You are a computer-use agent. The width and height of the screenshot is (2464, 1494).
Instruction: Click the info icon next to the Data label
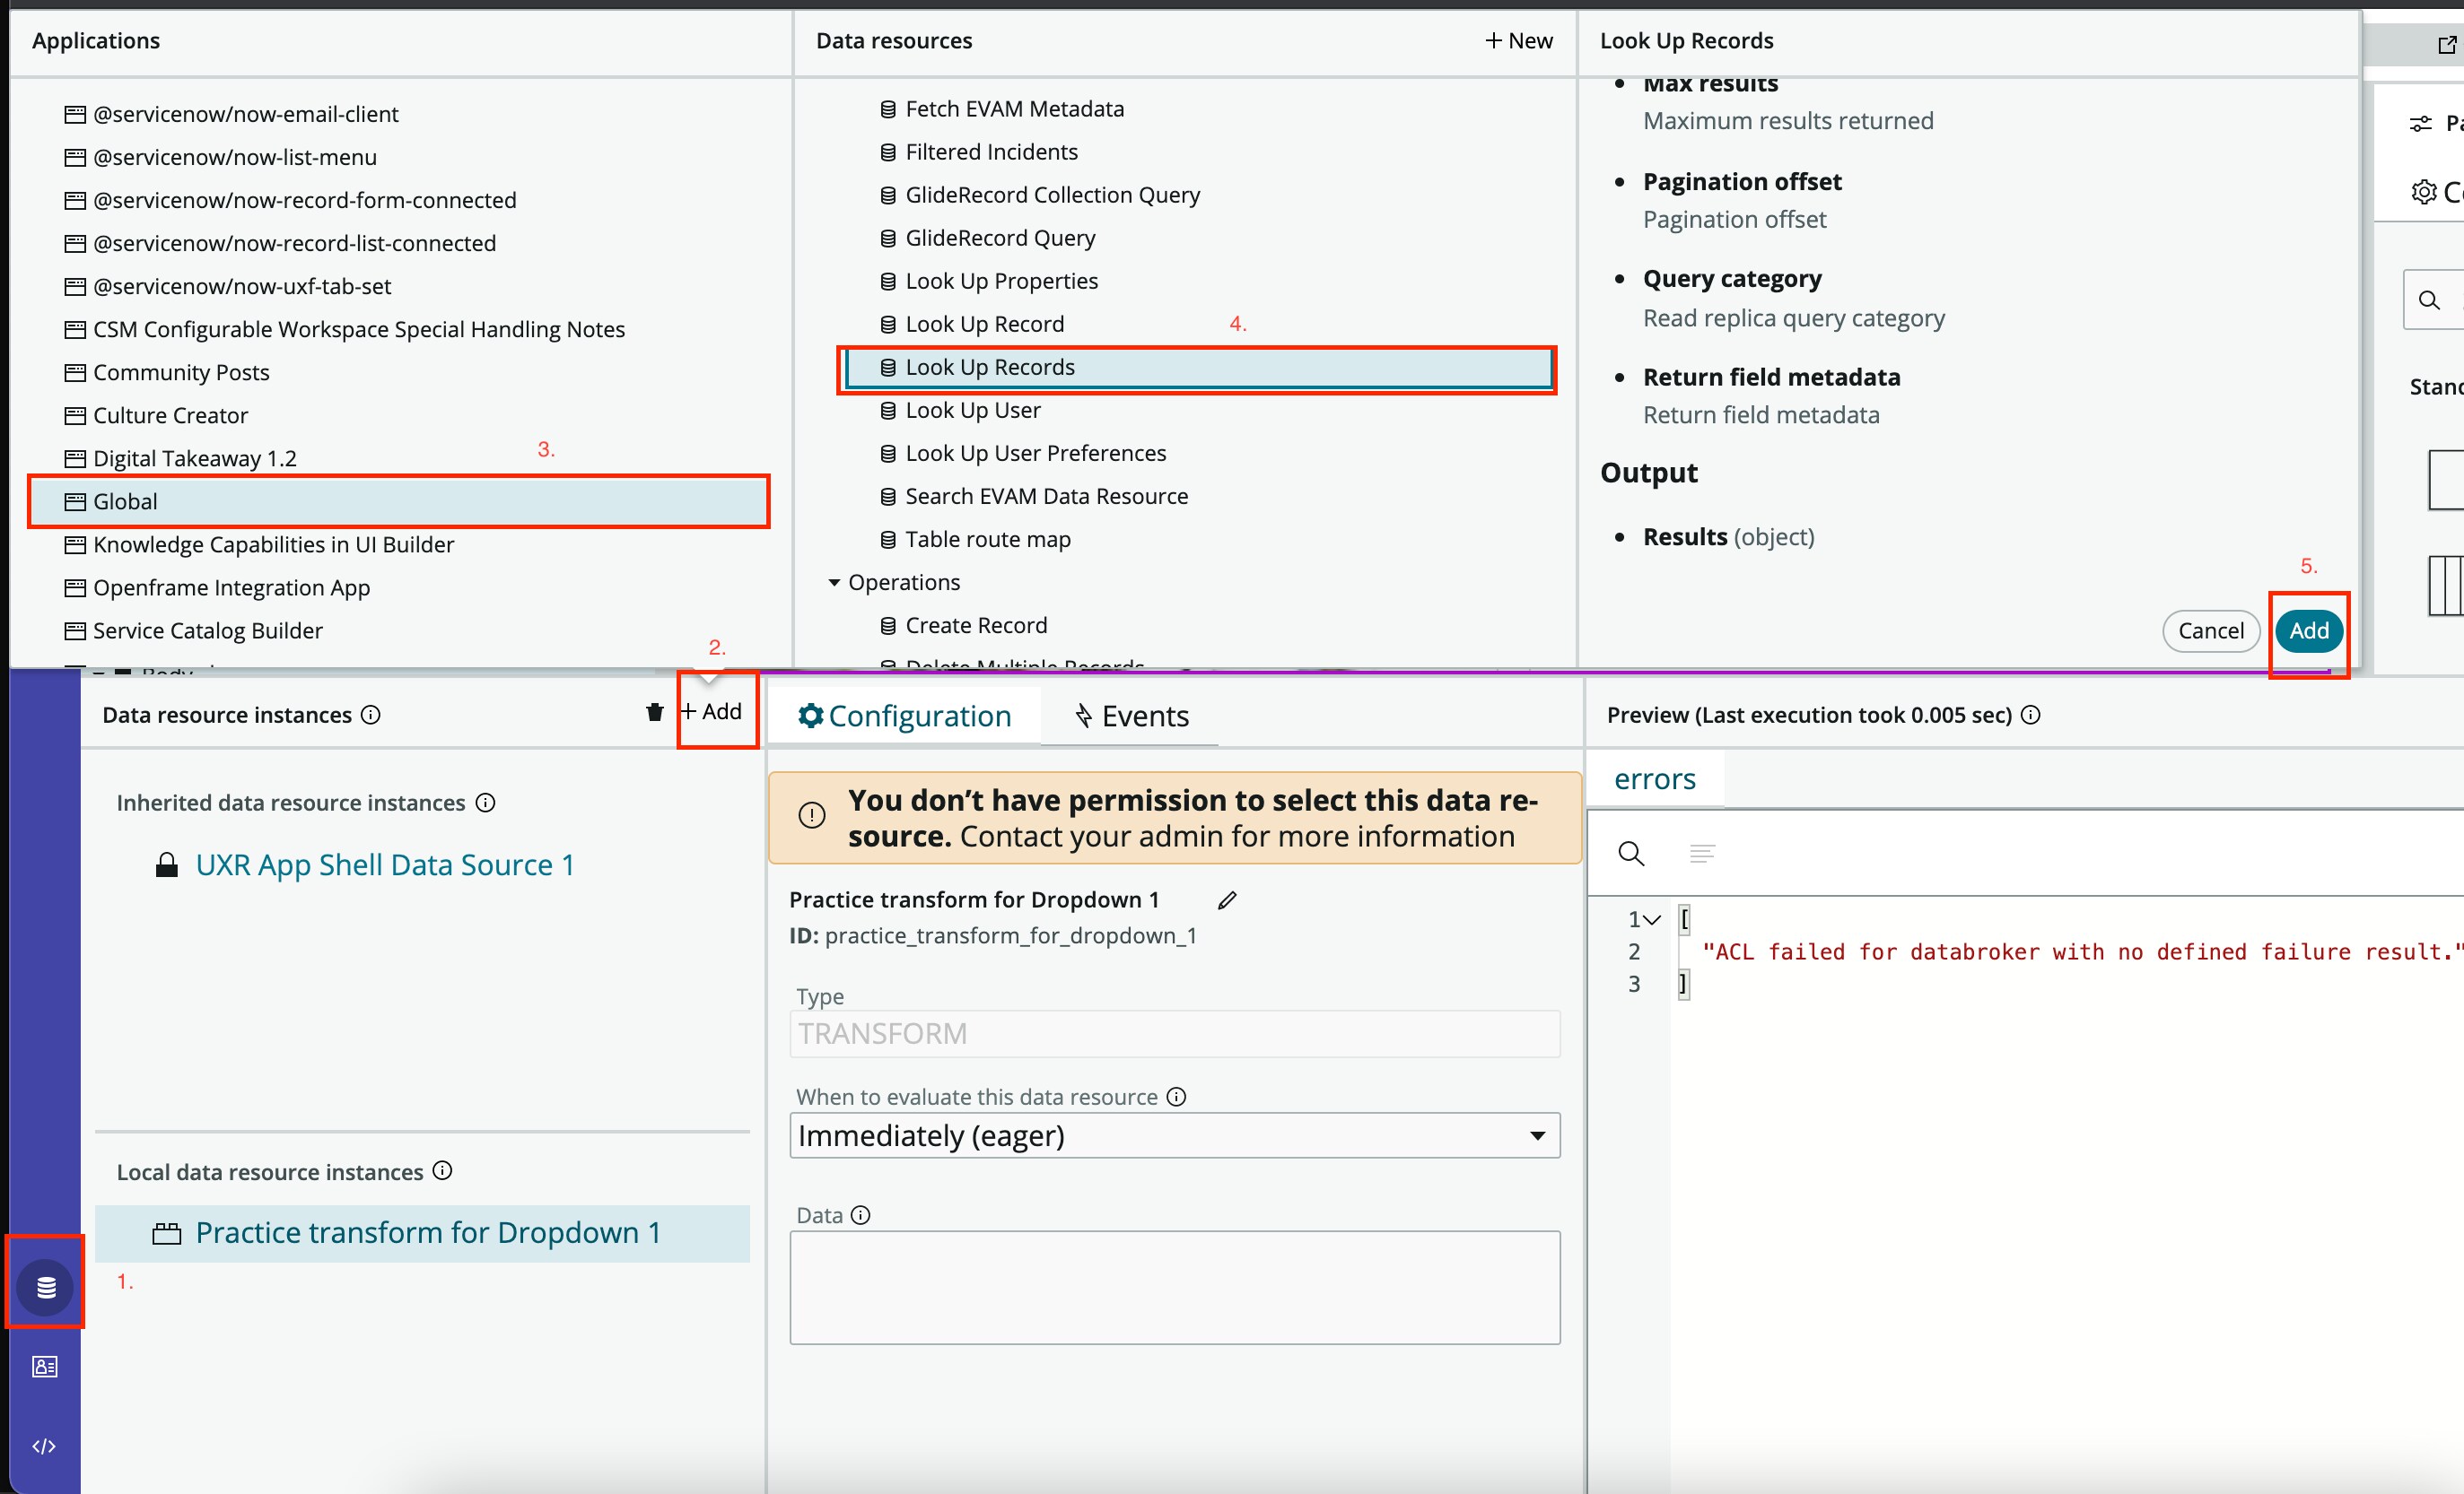(860, 1215)
